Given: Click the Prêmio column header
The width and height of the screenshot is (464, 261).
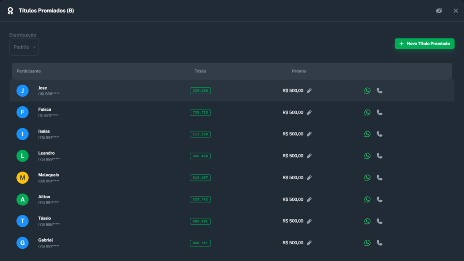Looking at the screenshot, I should 299,71.
